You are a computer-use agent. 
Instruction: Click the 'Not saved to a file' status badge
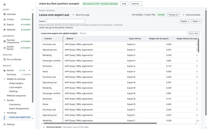100,4
